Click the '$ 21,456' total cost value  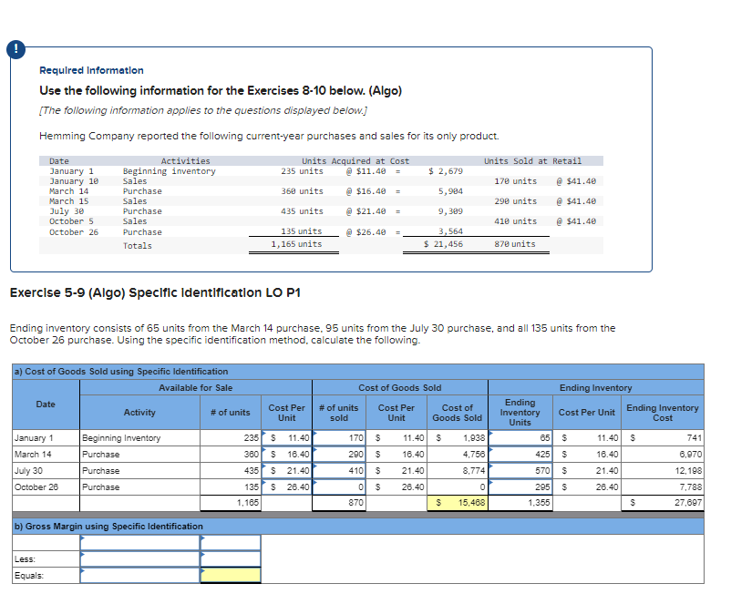pyautogui.click(x=443, y=243)
